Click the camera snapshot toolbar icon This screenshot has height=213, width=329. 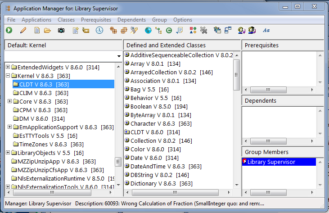pyautogui.click(x=61, y=31)
